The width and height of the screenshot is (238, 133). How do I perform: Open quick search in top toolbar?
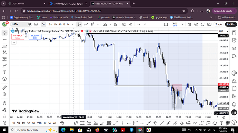click(189, 24)
